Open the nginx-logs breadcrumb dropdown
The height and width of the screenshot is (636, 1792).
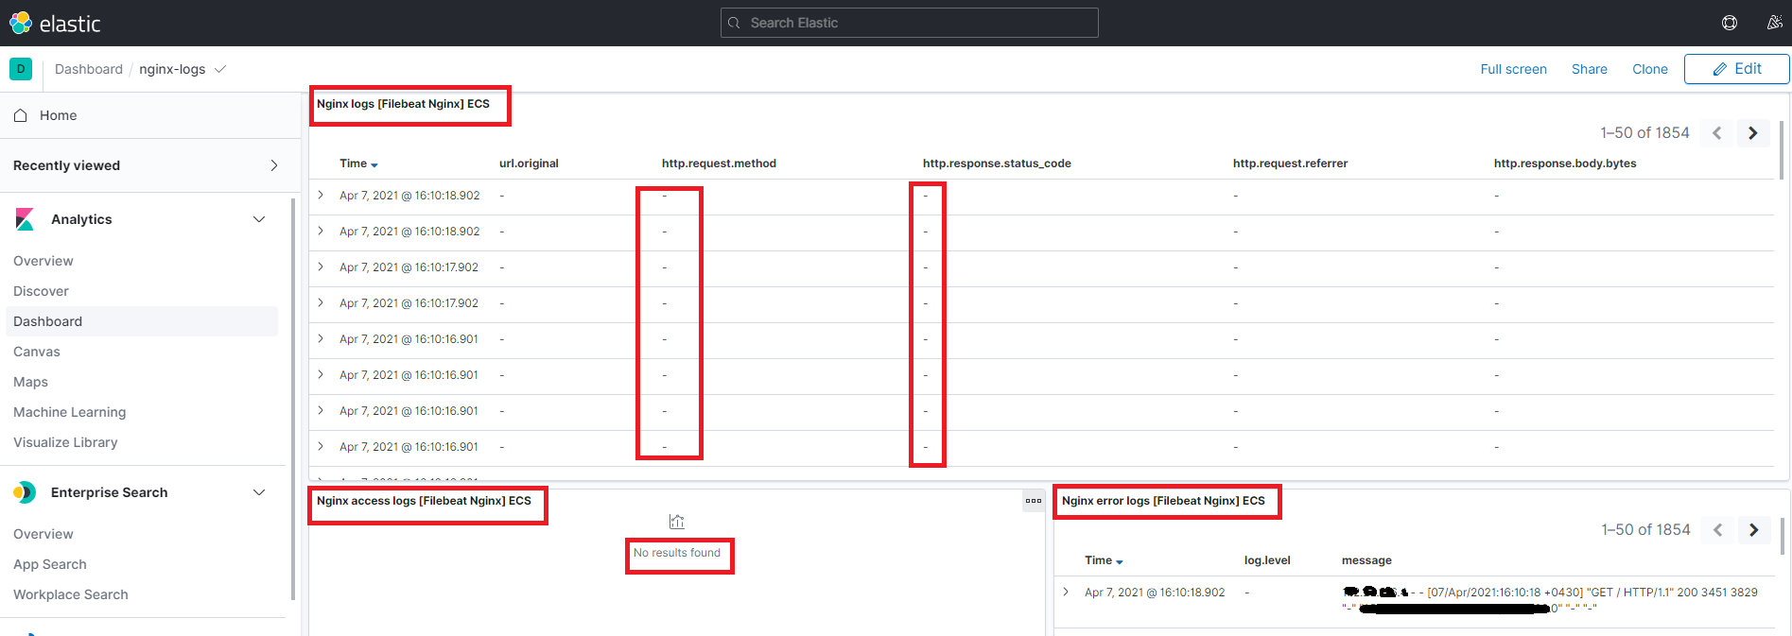click(220, 69)
